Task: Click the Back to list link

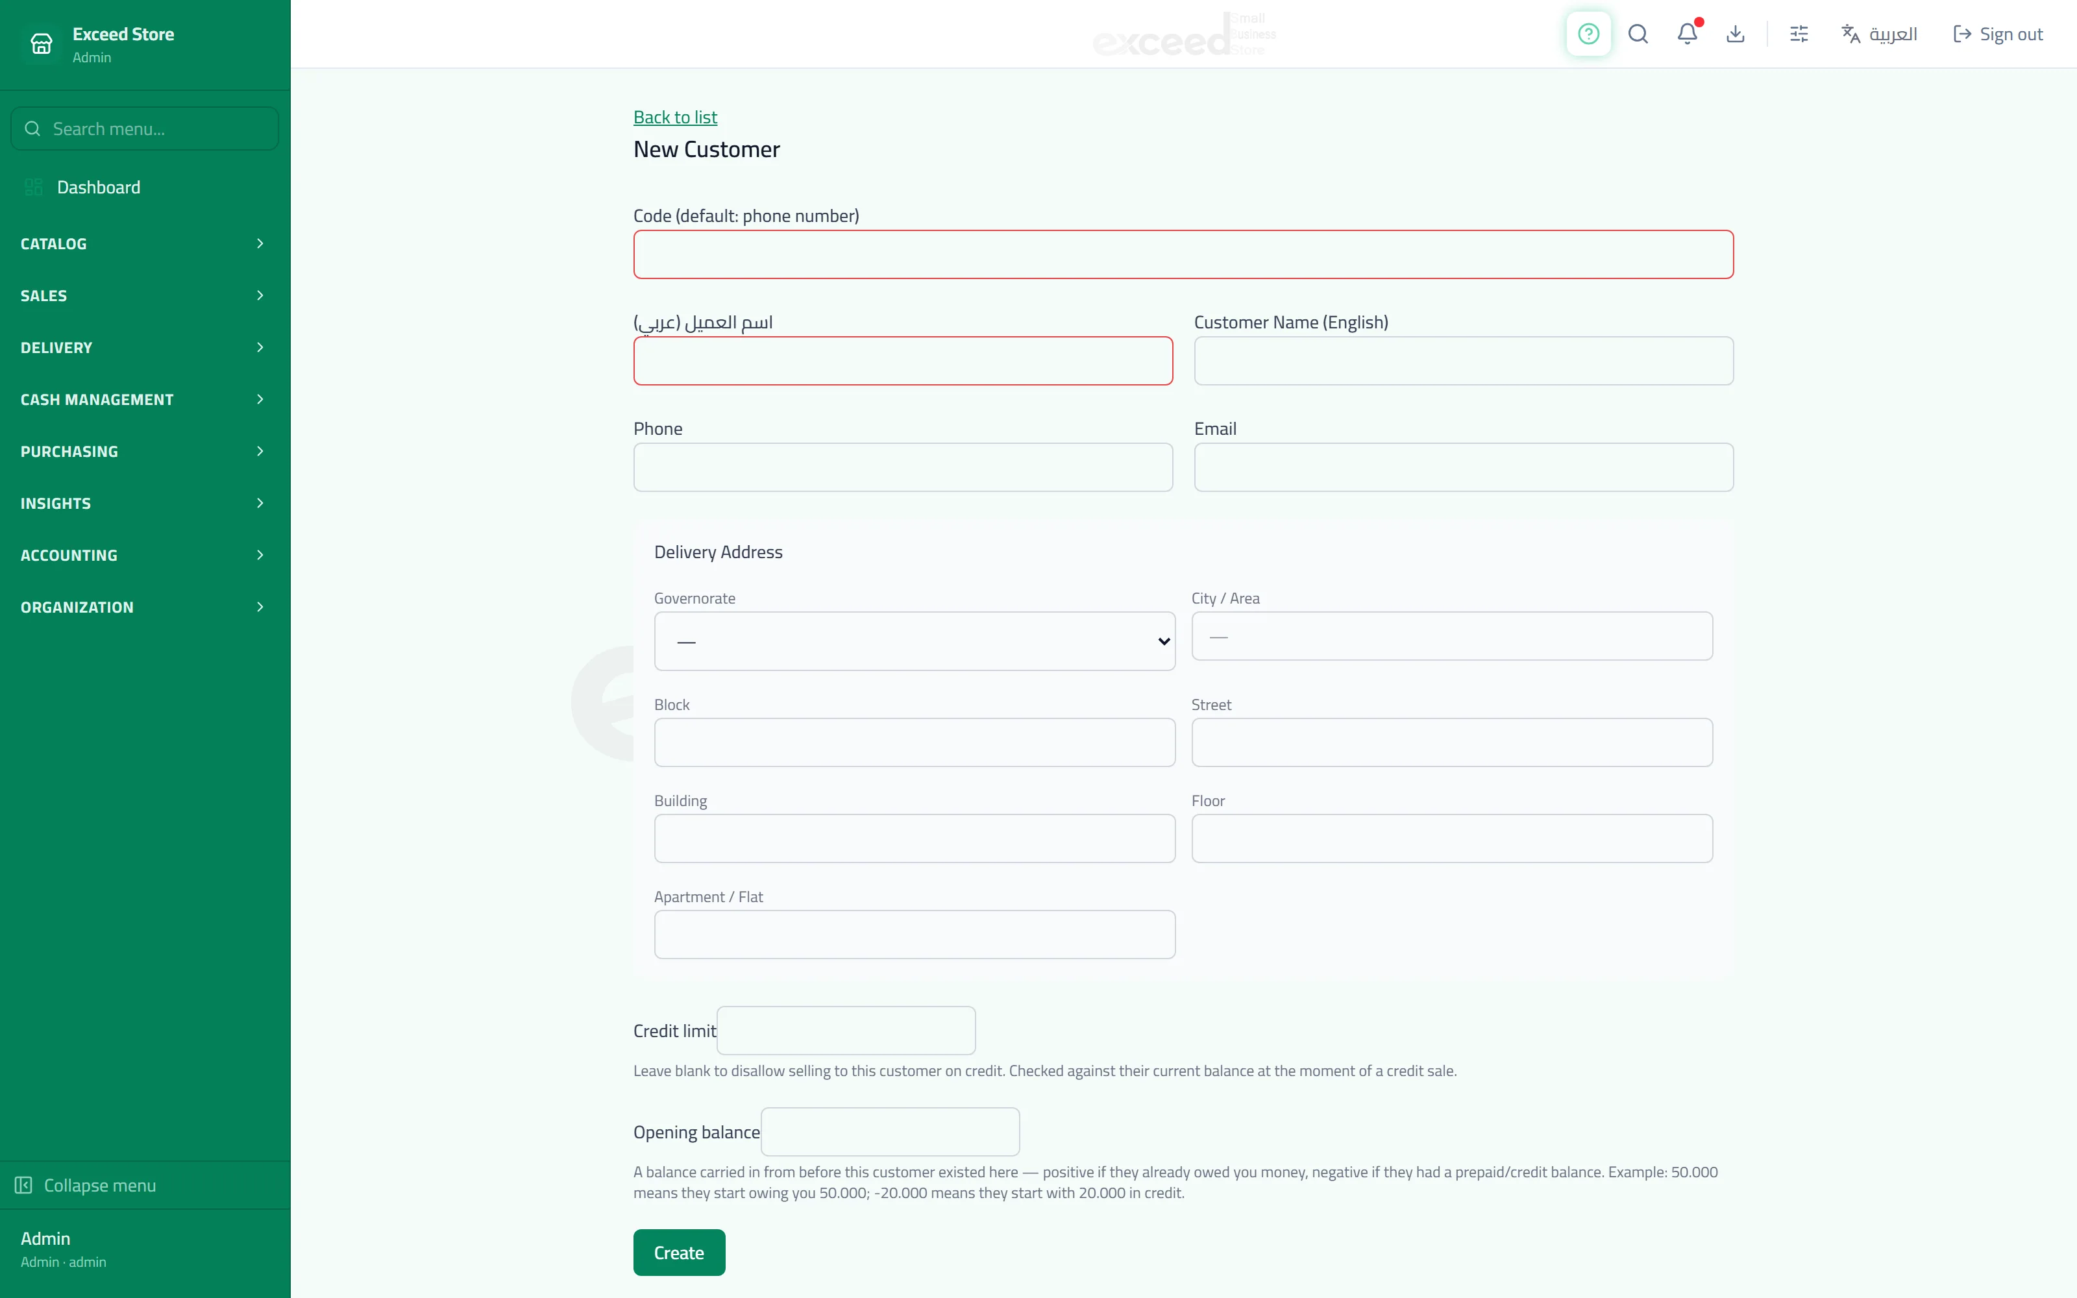Action: coord(674,117)
